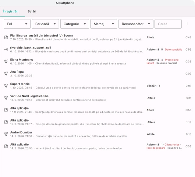This screenshot has width=195, height=177.
Task: Switch to the Setări tab
Action: tap(32, 11)
